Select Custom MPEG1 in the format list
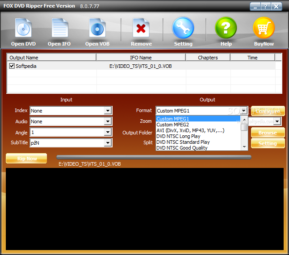This screenshot has width=289, height=255. pyautogui.click(x=198, y=119)
